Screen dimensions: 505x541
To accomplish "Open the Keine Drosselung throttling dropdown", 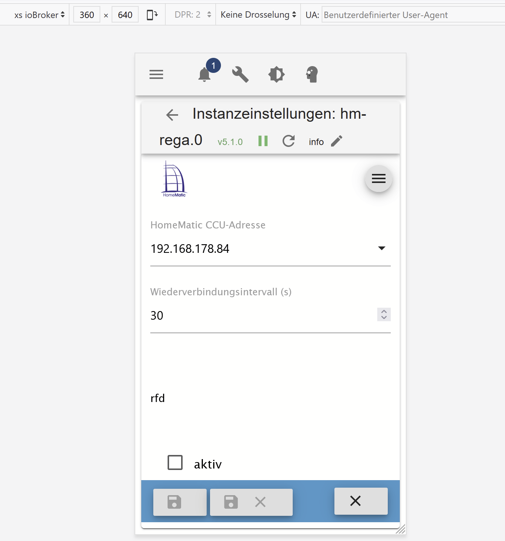I will point(259,15).
